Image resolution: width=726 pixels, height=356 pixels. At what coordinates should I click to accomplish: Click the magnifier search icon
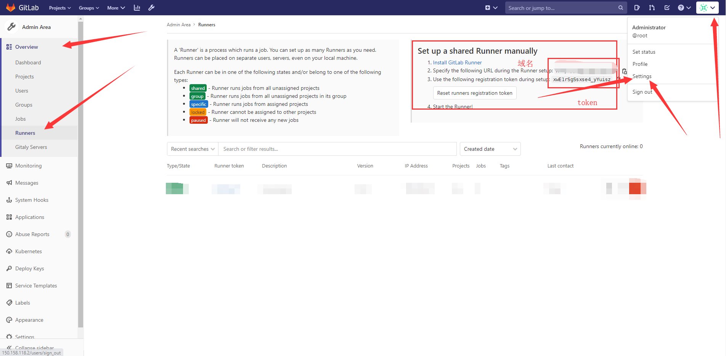[621, 8]
